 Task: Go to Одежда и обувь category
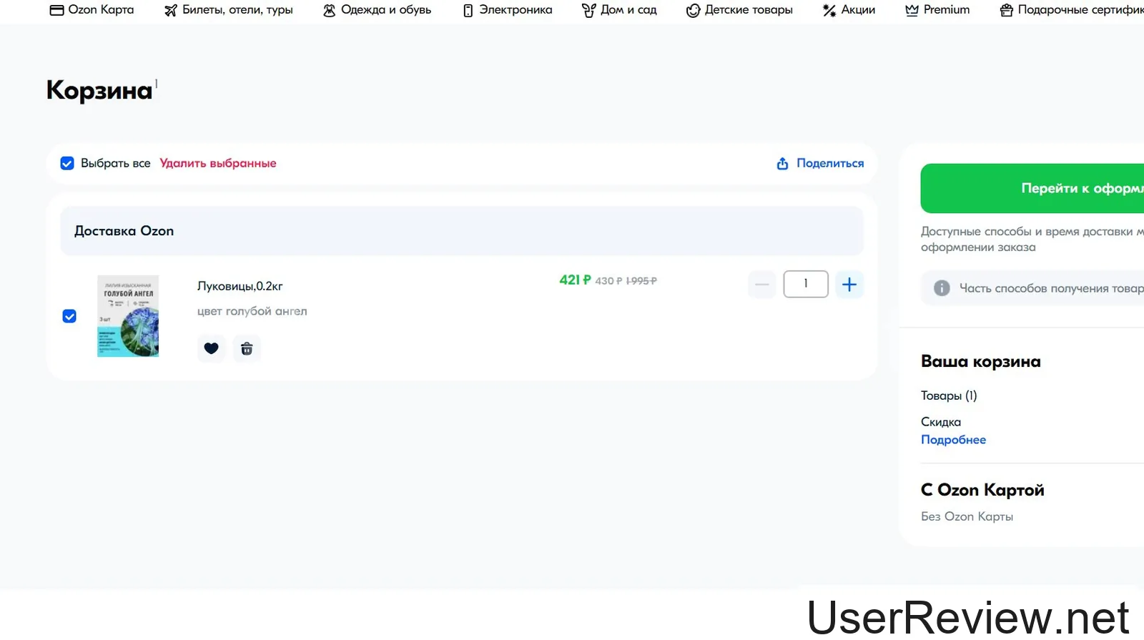378,10
